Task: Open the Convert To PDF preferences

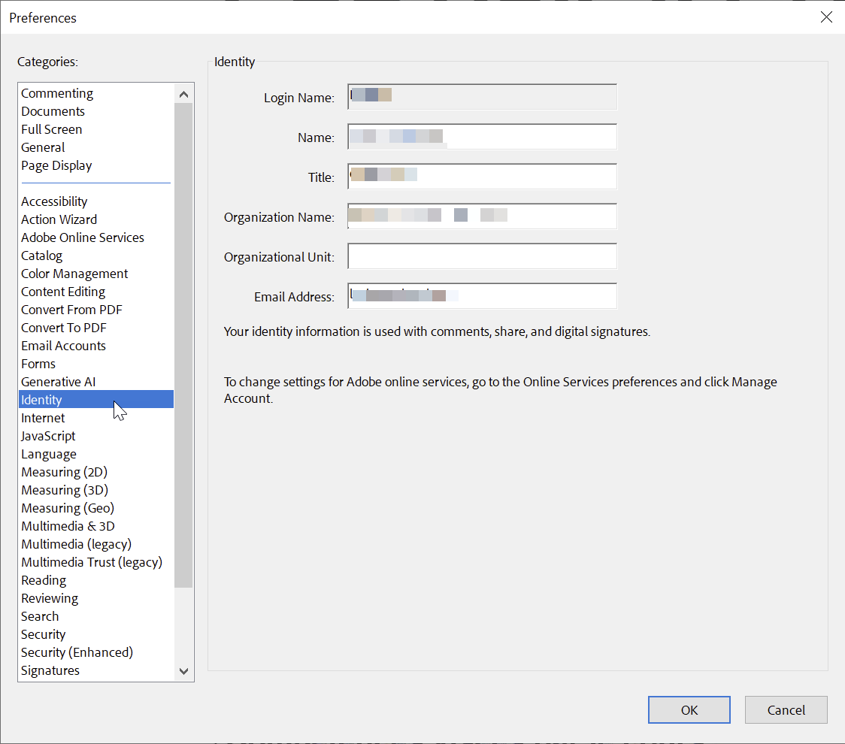Action: coord(63,328)
